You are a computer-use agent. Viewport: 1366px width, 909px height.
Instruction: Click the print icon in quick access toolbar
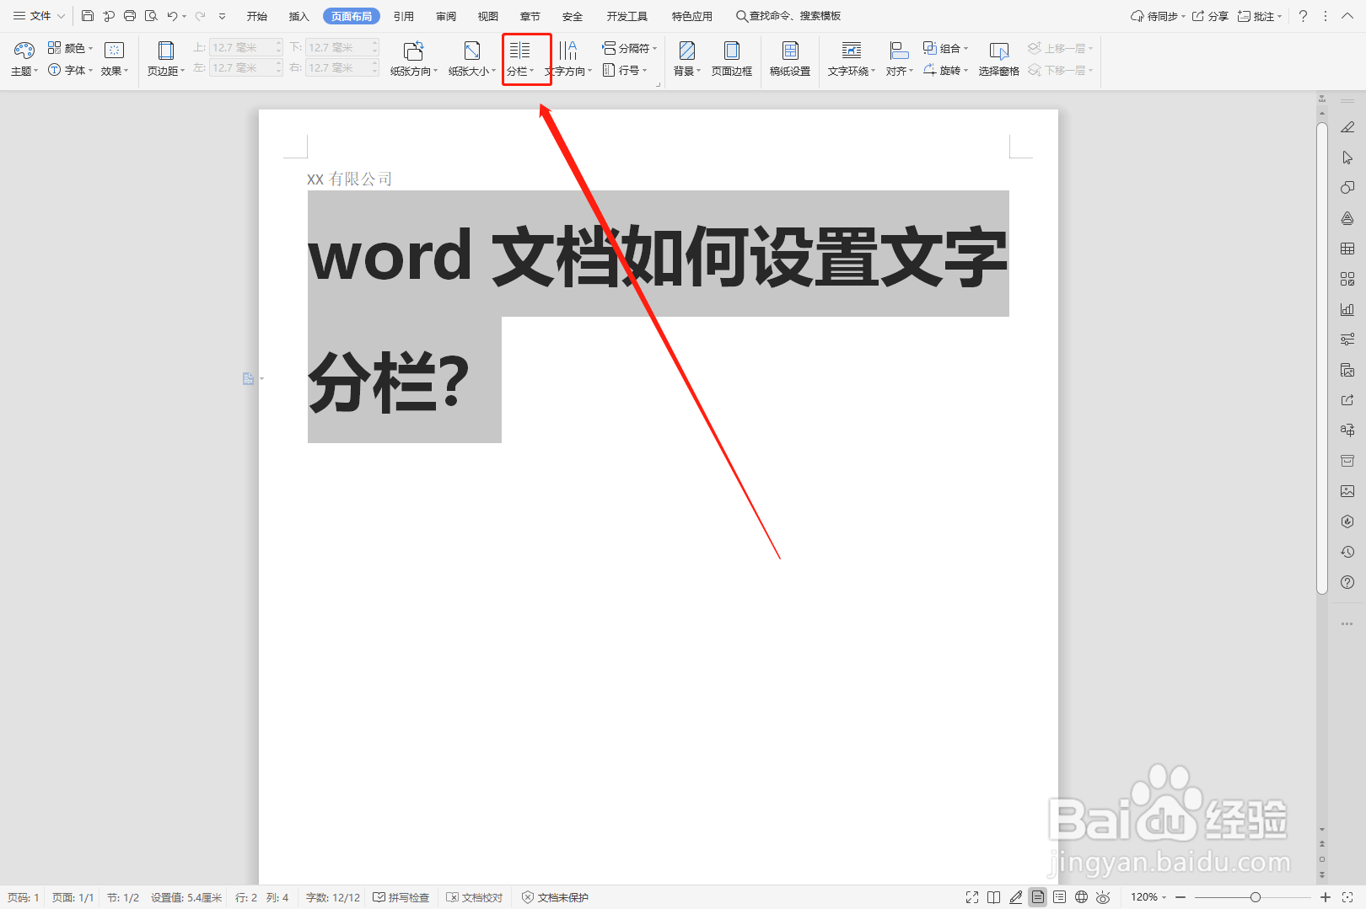pyautogui.click(x=129, y=15)
